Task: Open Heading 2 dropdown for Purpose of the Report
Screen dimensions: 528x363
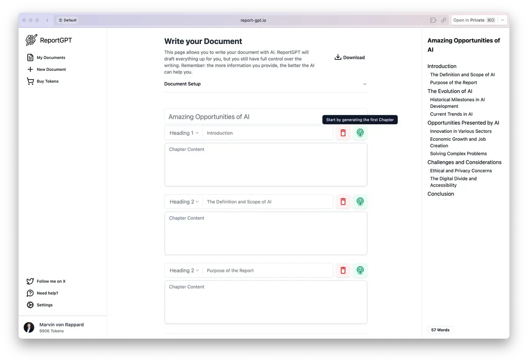Action: tap(184, 271)
